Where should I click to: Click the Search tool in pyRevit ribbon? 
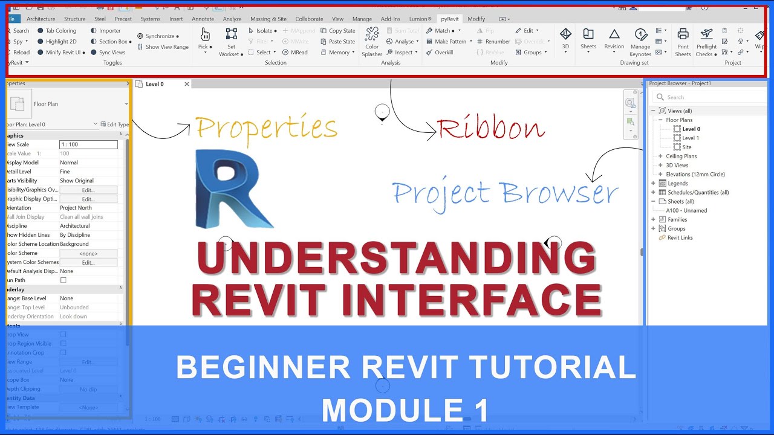click(19, 31)
